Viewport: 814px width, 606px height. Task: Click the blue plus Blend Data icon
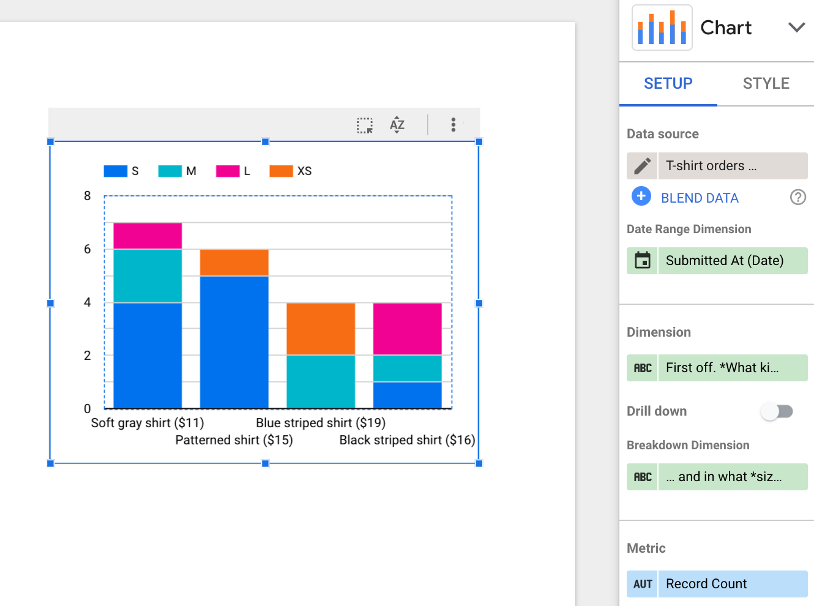(641, 196)
